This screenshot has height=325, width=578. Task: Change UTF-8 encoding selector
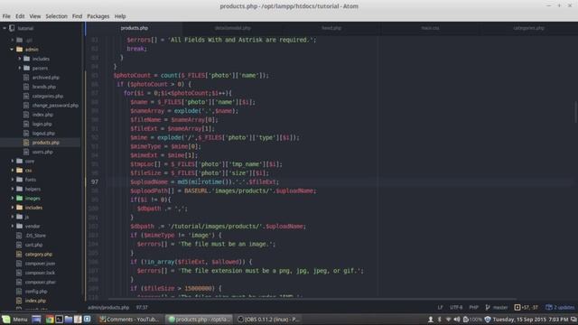pos(456,307)
